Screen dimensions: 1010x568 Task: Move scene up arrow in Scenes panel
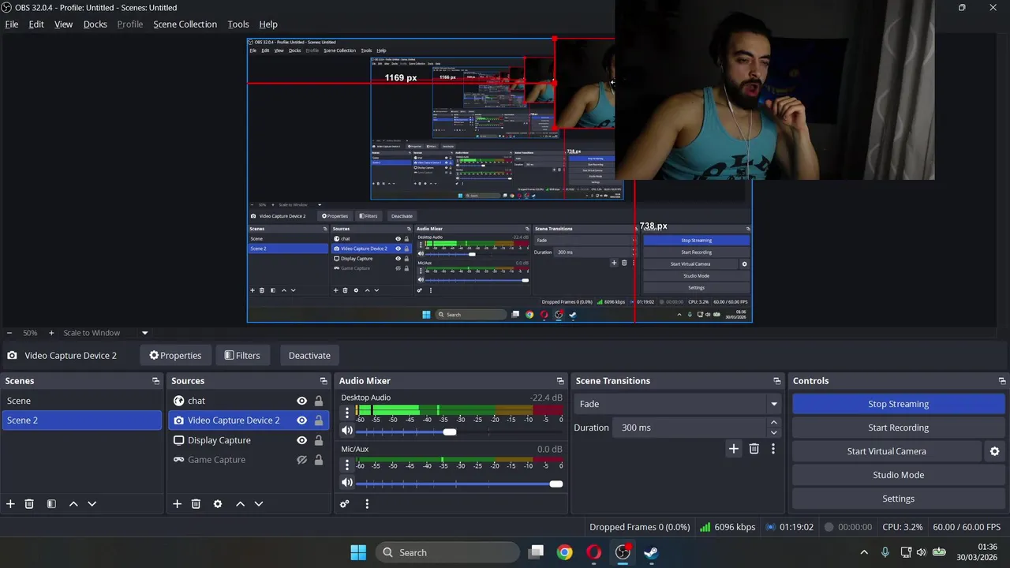[73, 503]
